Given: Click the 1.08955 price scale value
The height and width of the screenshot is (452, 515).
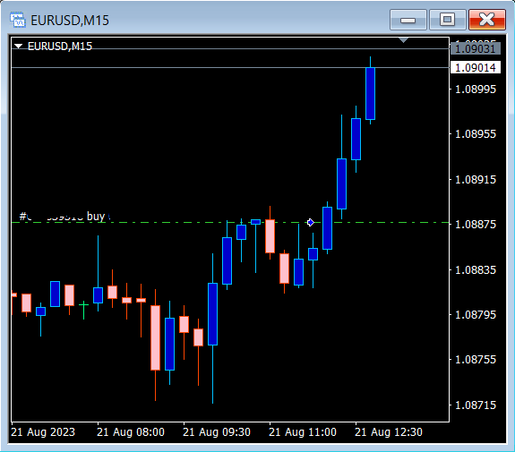Looking at the screenshot, I should (476, 134).
